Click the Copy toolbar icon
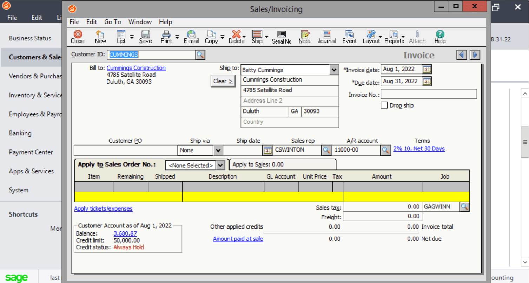 tap(211, 37)
